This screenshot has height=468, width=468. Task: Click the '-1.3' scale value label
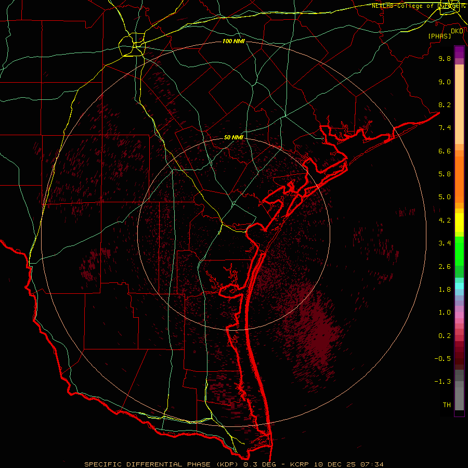pos(443,382)
